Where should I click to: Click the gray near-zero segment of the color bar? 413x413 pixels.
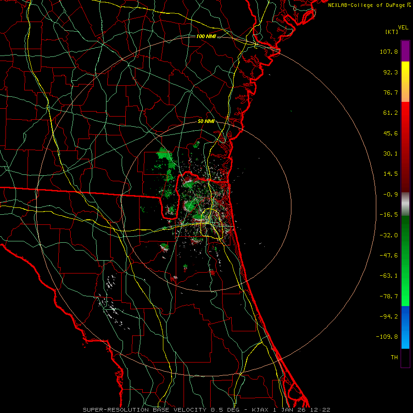pos(405,204)
